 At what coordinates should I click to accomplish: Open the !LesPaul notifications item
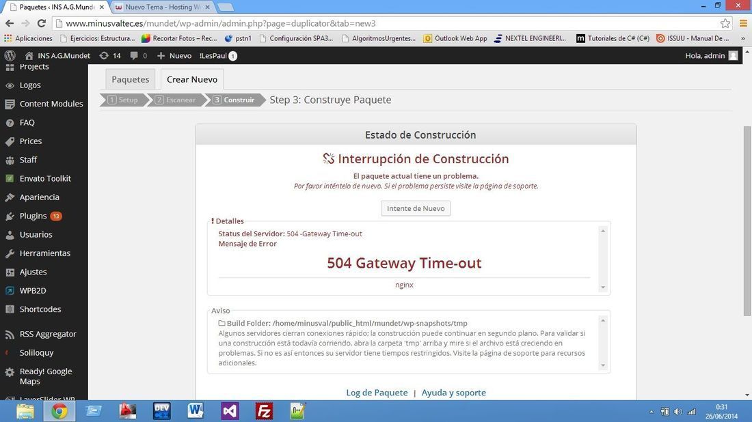[218, 55]
